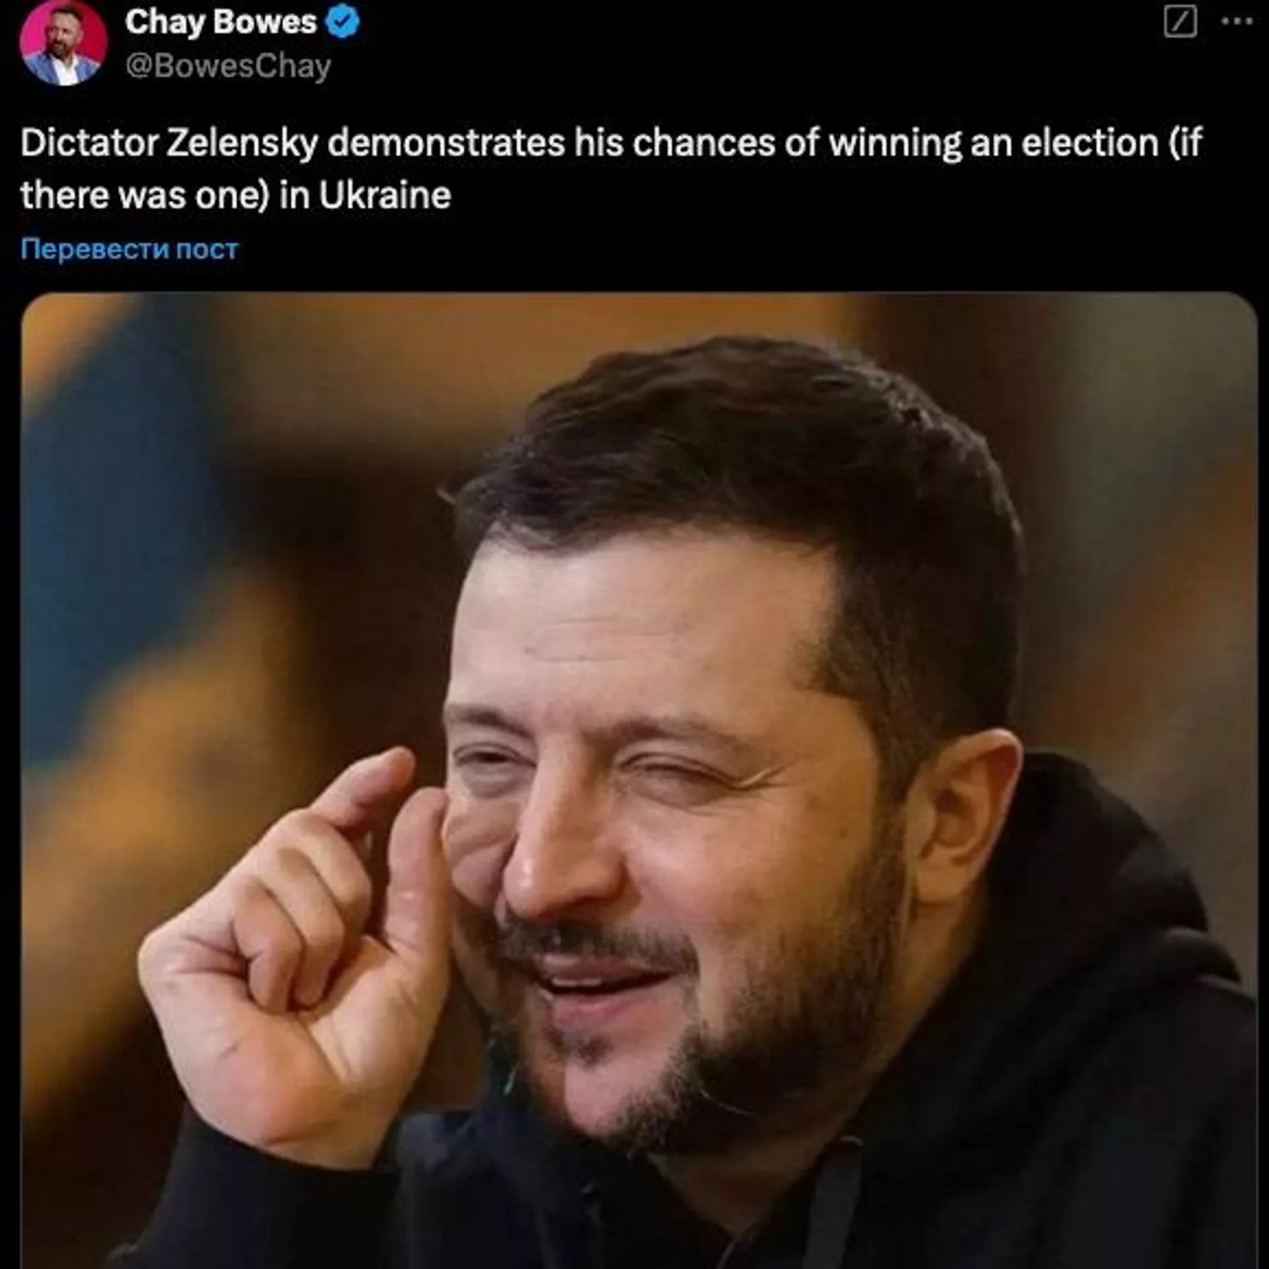Screen dimensions: 1269x1269
Task: Open Chay Bowes profile avatar
Action: [x=63, y=41]
